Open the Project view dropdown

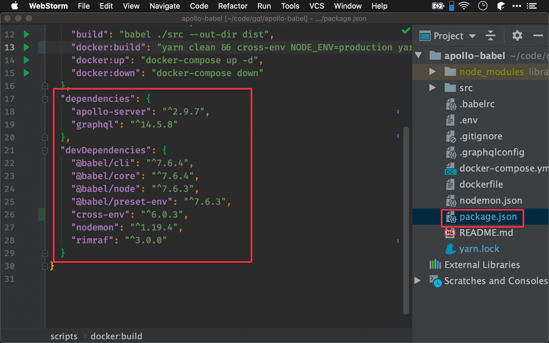472,36
